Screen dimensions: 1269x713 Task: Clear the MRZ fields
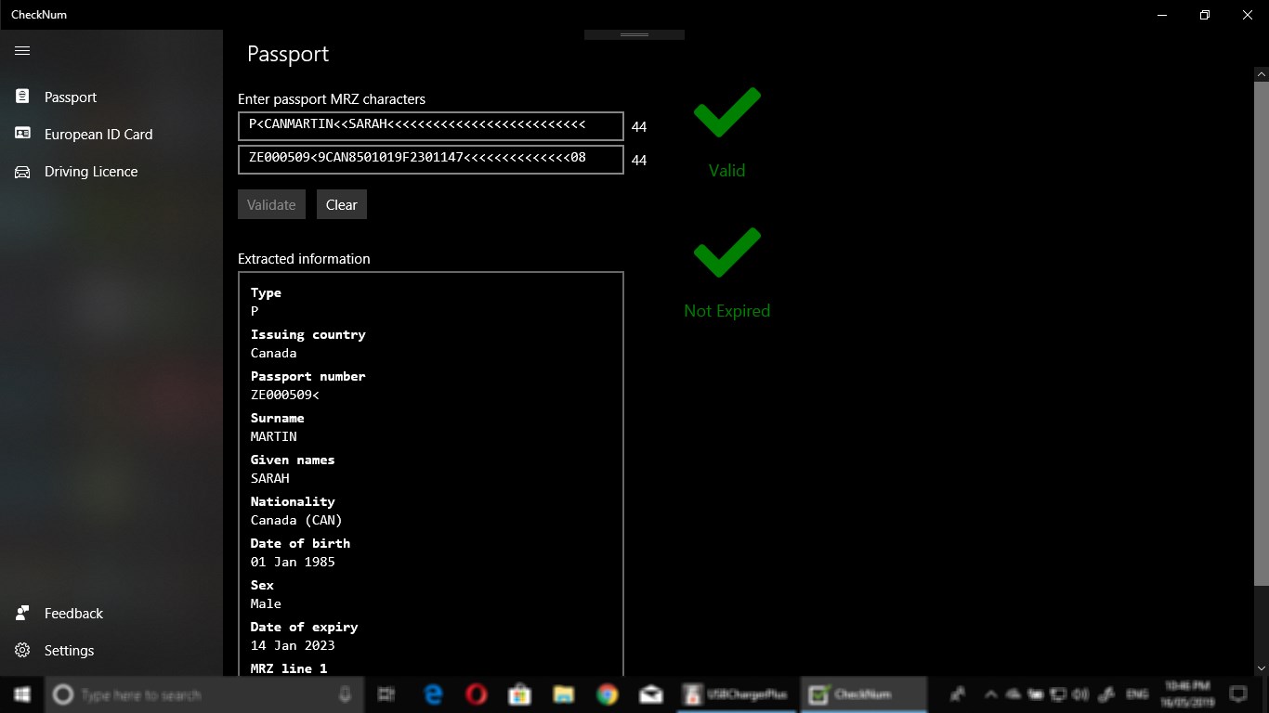(342, 204)
